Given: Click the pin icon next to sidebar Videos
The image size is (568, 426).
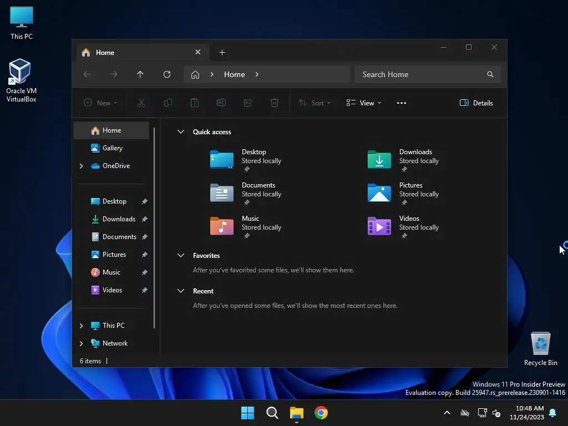Looking at the screenshot, I should (145, 290).
